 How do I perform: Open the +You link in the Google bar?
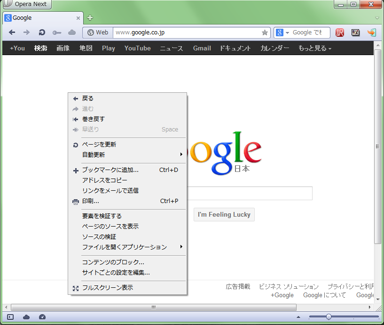pos(17,48)
